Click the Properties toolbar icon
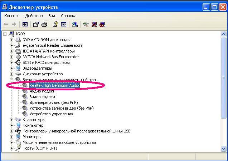This screenshot has height=161, width=228. click(36, 24)
